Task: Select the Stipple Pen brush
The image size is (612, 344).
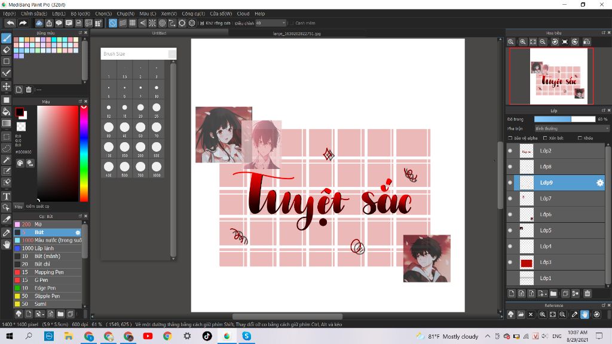Action: tap(48, 296)
